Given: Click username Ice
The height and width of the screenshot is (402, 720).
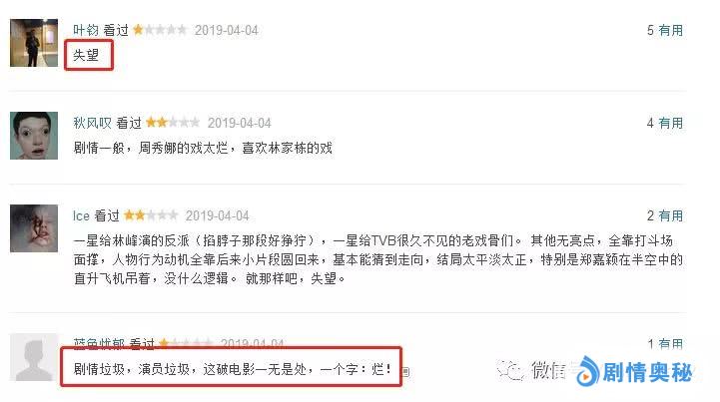Looking at the screenshot, I should (x=81, y=215).
